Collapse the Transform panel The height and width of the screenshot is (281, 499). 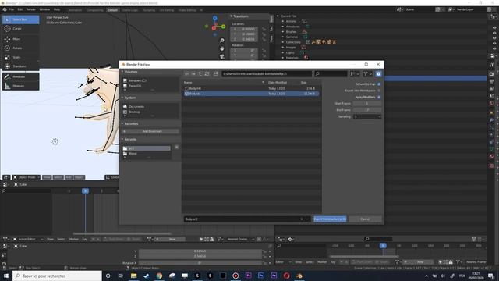click(x=232, y=16)
